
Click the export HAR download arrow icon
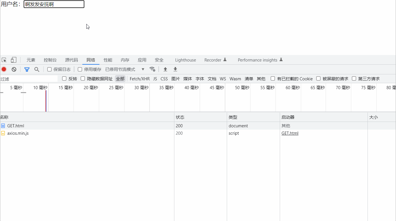click(x=175, y=69)
